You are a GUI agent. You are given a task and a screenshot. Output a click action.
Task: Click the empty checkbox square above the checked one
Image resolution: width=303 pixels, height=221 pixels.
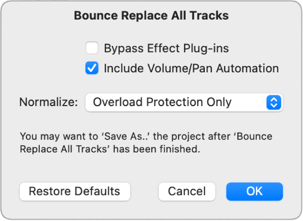[92, 48]
